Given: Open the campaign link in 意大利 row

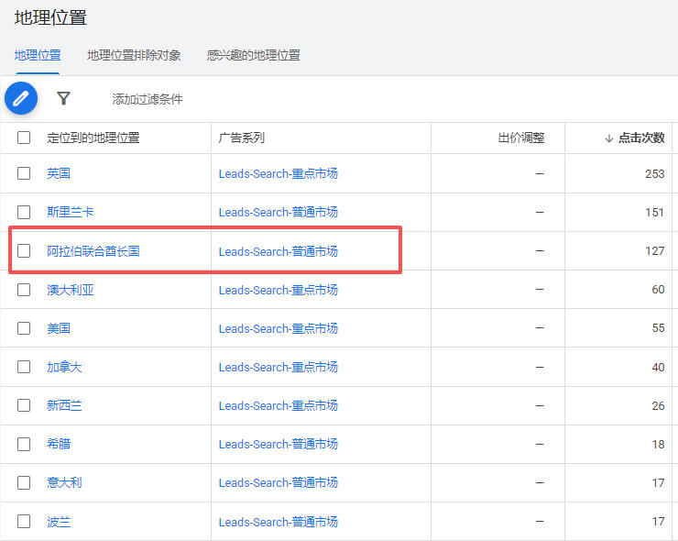Looking at the screenshot, I should point(278,482).
